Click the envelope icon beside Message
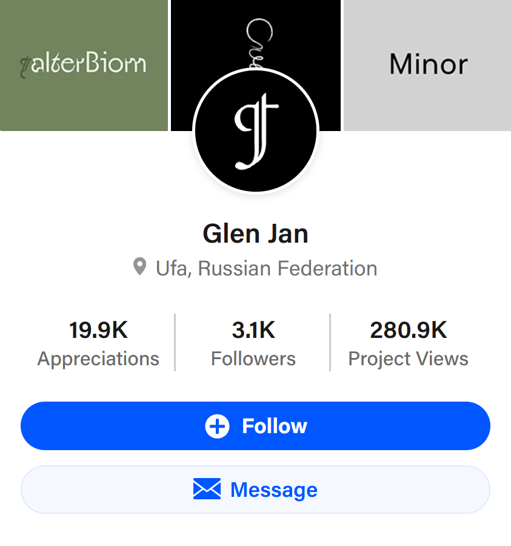The height and width of the screenshot is (546, 511). coord(207,489)
